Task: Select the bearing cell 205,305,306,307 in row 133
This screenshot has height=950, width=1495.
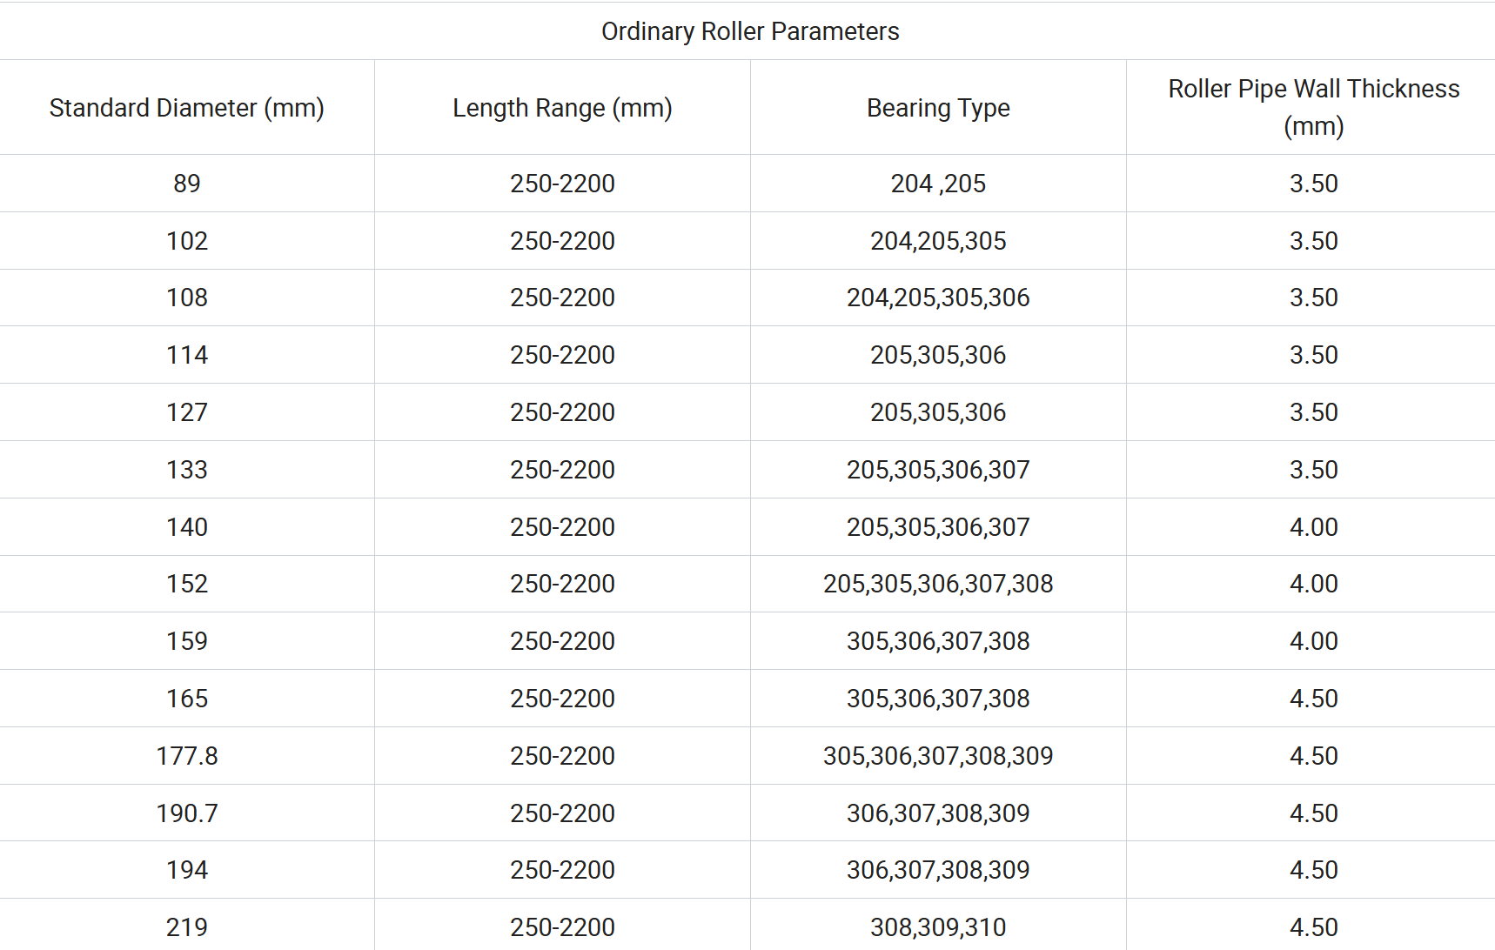Action: click(938, 470)
